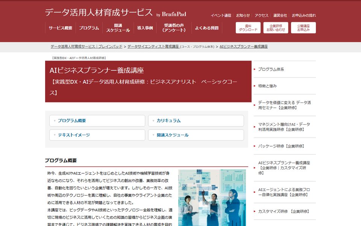Open sidebar AIビジネスプランナー養成講座【企業研修｜カスタマイズ研修】 link

(x=285, y=168)
